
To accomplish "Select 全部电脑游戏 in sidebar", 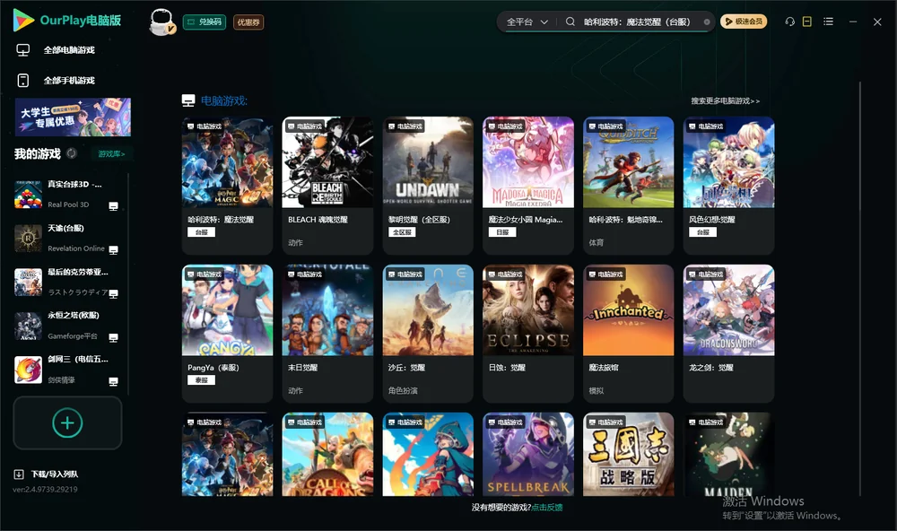I will point(69,50).
